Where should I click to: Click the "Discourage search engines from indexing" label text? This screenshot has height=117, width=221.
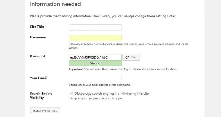[111, 94]
